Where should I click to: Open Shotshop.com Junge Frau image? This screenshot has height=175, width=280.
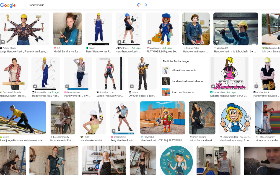[x=110, y=73]
